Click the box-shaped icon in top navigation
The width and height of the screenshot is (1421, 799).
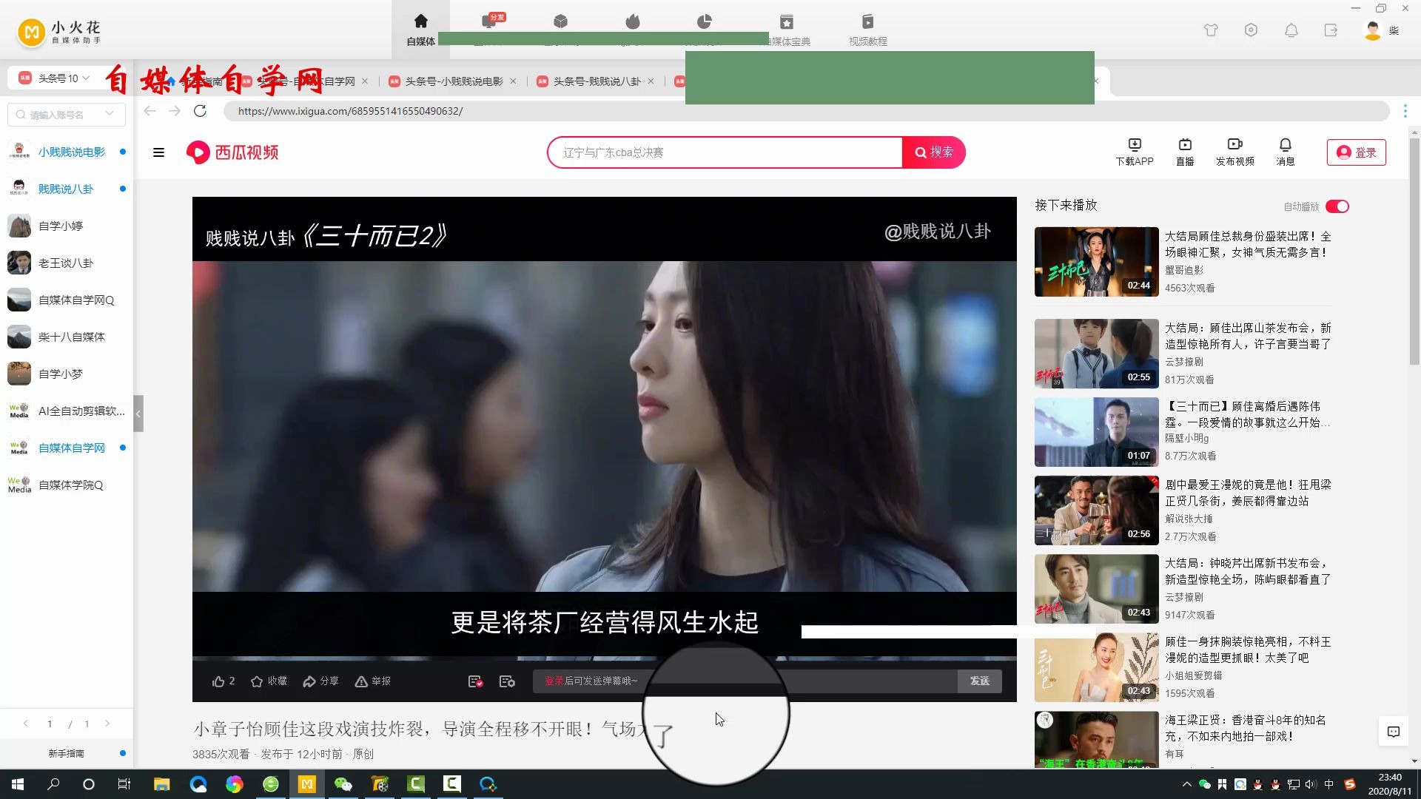point(560,21)
